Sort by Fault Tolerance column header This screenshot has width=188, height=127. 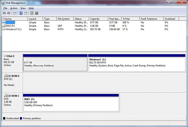[151, 19]
